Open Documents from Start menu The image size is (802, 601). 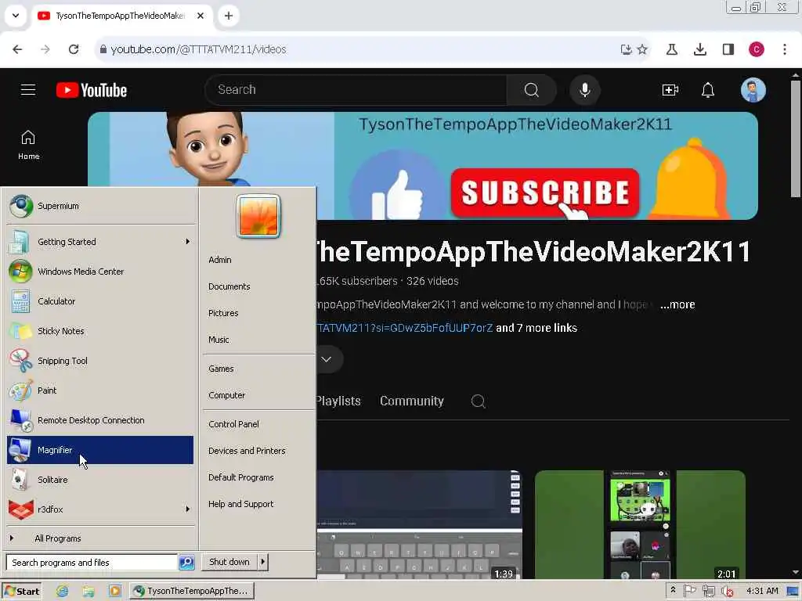(229, 286)
